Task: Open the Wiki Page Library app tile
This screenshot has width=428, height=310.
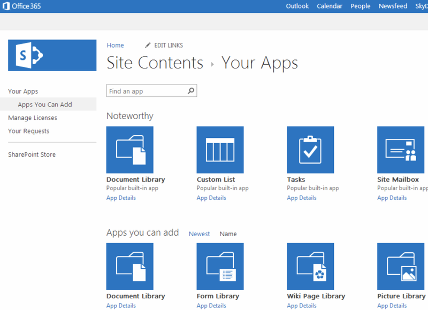Action: pyautogui.click(x=310, y=266)
